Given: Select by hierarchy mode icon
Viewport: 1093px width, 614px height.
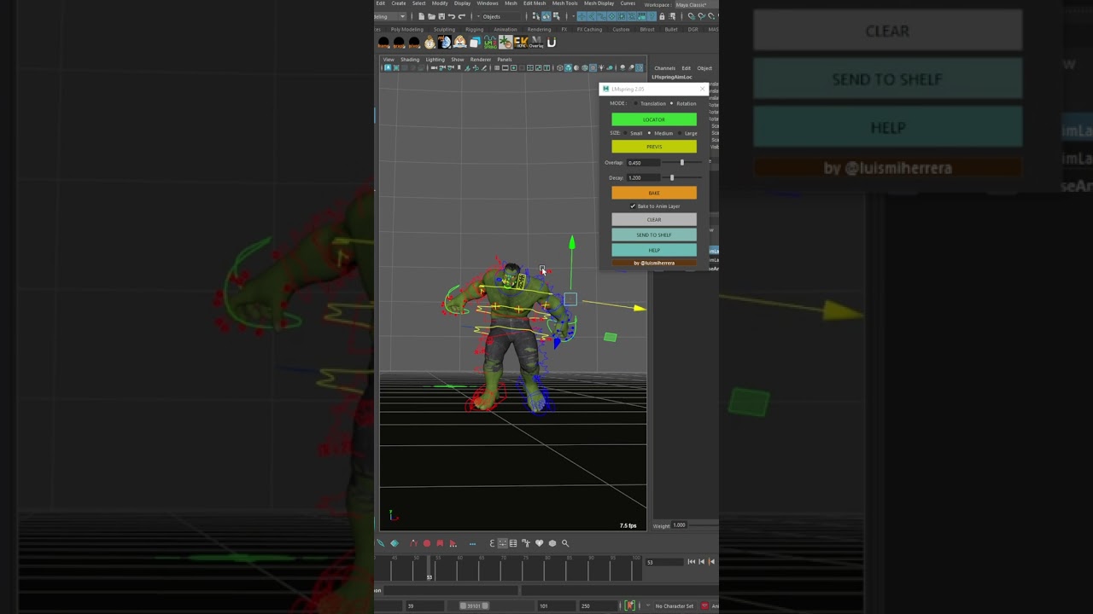Looking at the screenshot, I should click(535, 16).
